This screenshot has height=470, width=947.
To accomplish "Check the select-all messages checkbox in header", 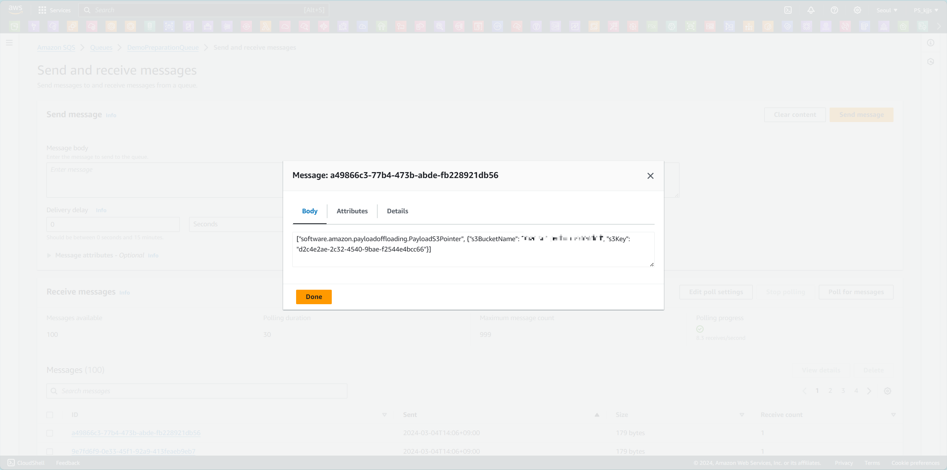I will pyautogui.click(x=50, y=415).
